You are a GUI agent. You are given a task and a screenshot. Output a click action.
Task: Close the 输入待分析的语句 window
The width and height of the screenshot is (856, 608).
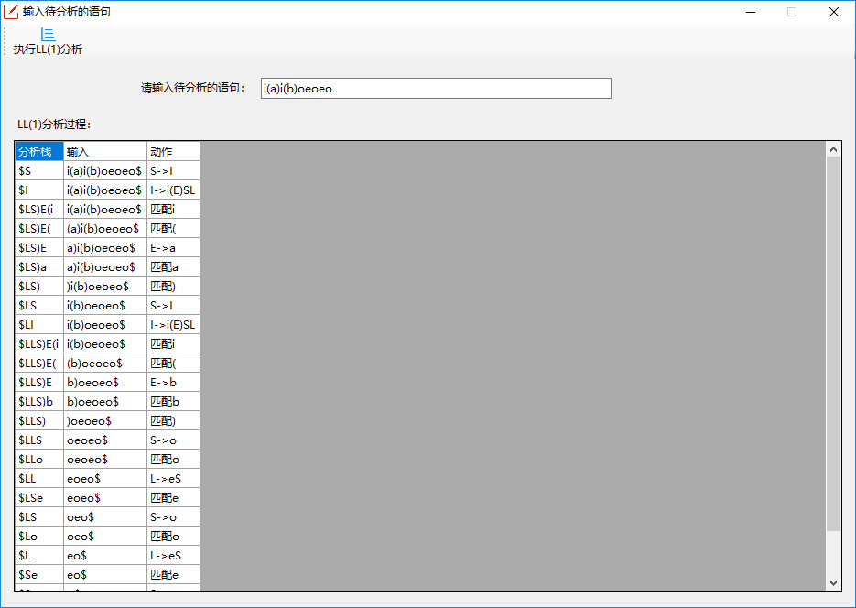pyautogui.click(x=834, y=12)
